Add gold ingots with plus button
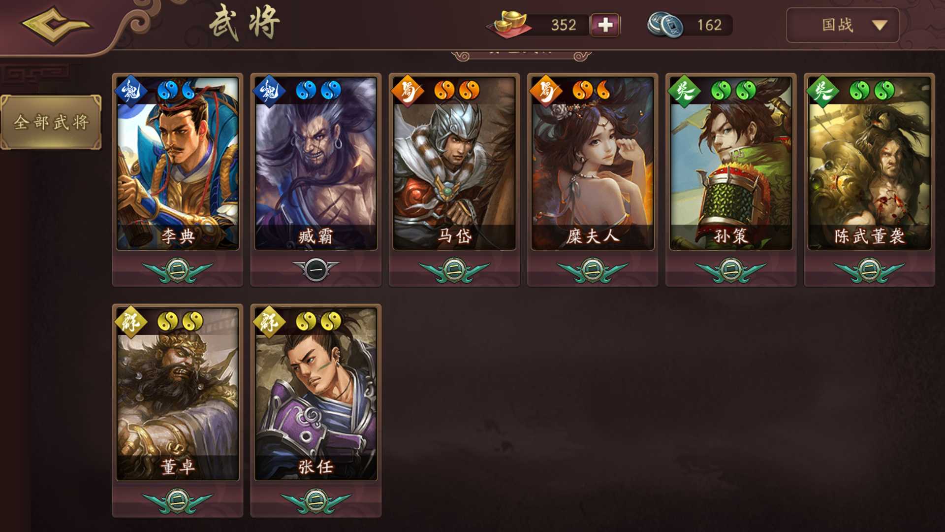This screenshot has height=532, width=945. [605, 25]
